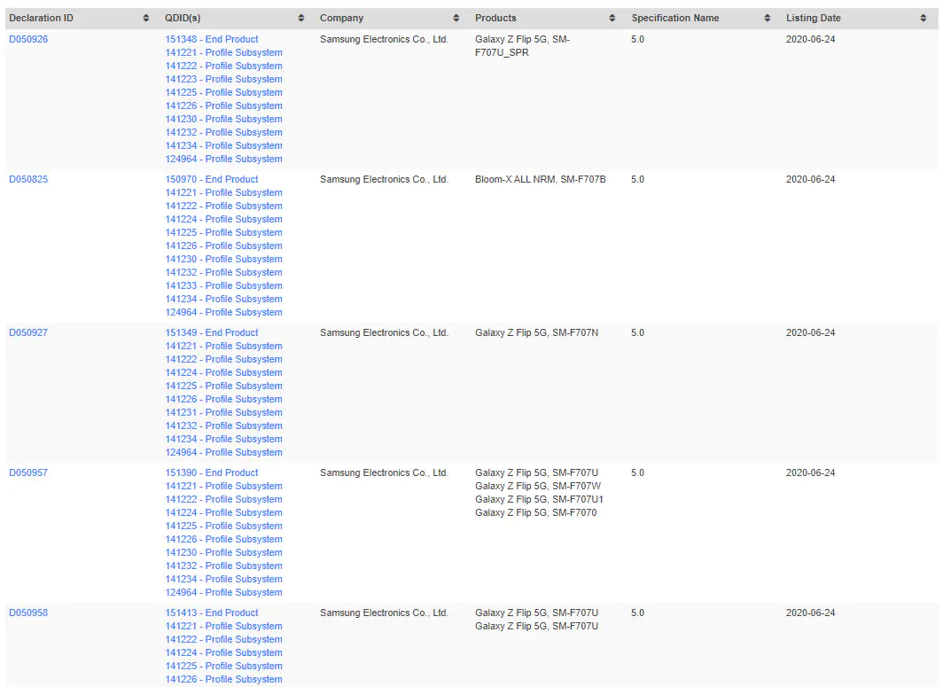Open 141233 - Profile Subsystem link
This screenshot has width=943, height=687.
[x=223, y=285]
